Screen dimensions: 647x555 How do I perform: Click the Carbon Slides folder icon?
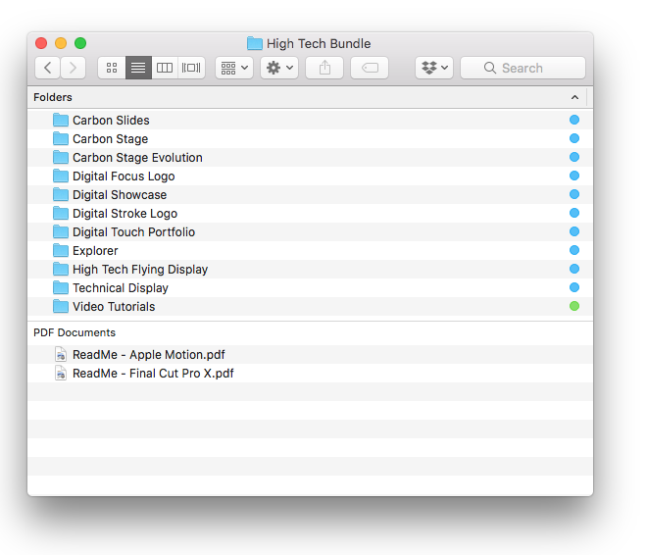click(61, 120)
